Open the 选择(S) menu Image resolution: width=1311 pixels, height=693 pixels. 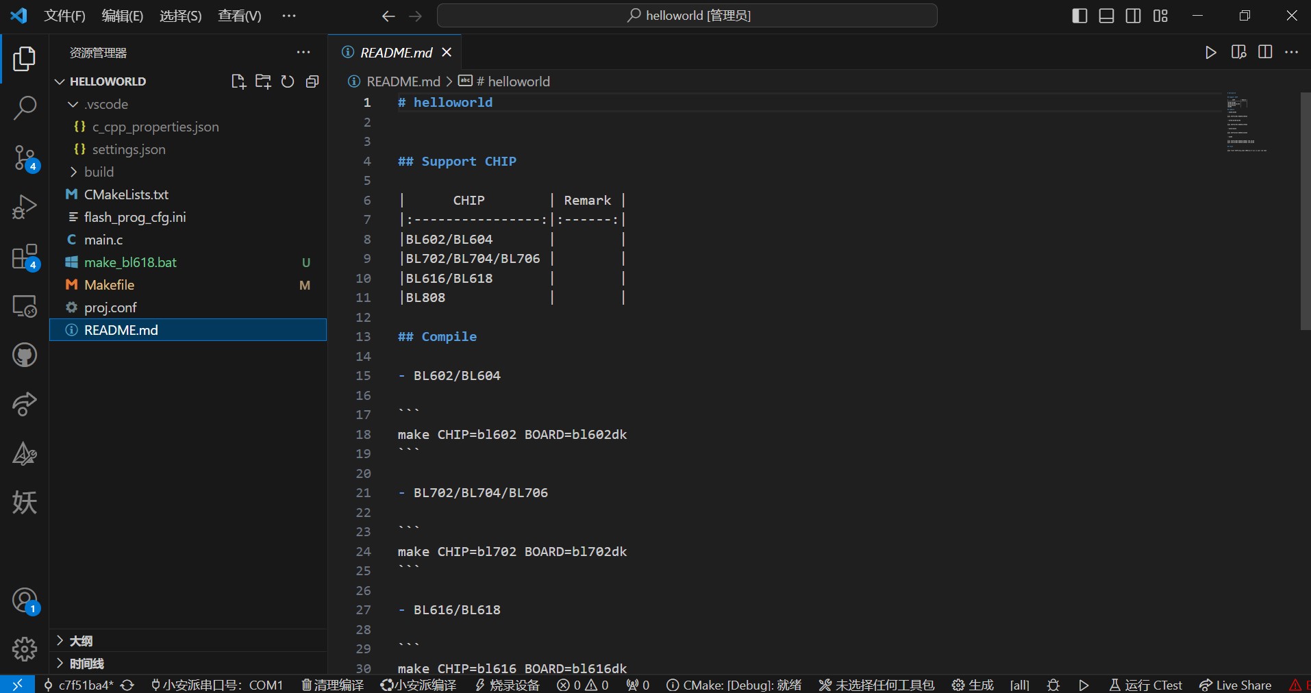181,16
